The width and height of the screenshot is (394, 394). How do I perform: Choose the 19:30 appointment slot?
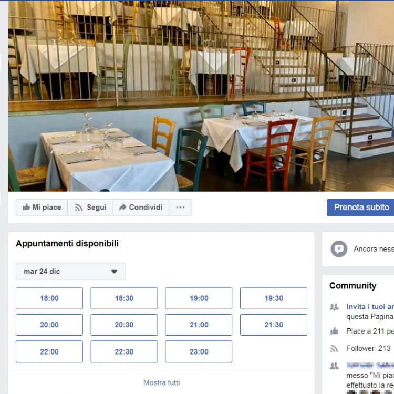point(274,298)
